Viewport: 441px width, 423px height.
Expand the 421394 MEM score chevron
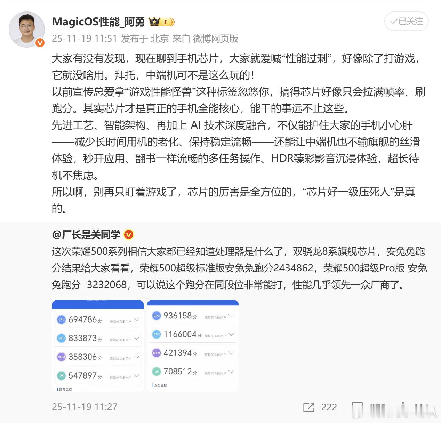pyautogui.click(x=231, y=353)
